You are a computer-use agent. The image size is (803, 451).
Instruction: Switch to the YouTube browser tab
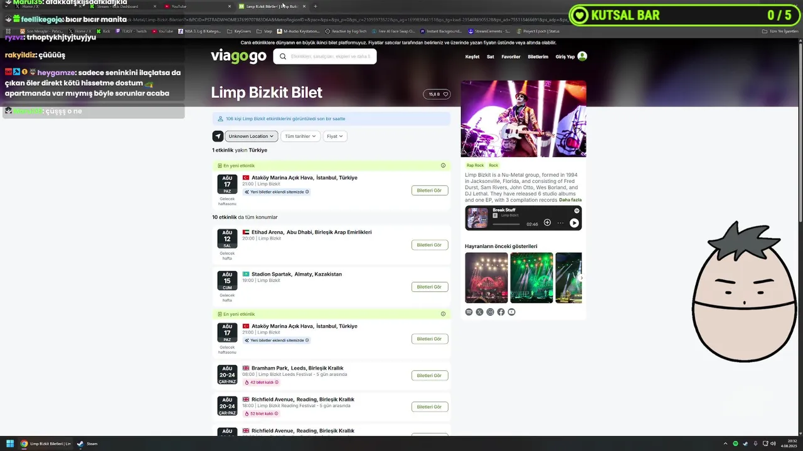tap(198, 6)
